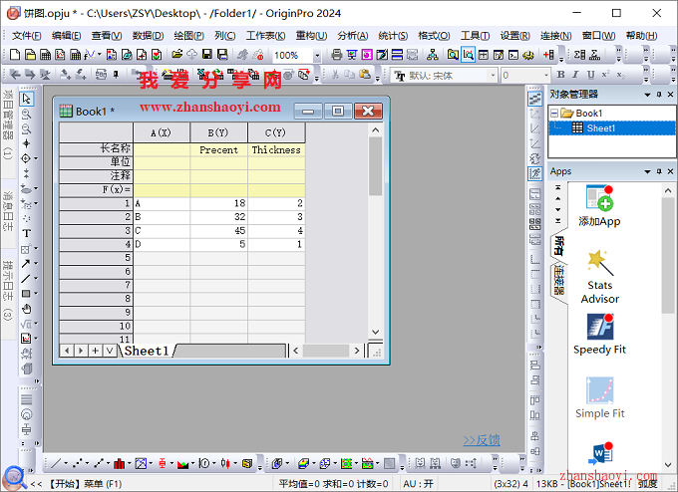Open the 绘图(P) menu
Viewport: 678px width, 492px height.
(189, 36)
